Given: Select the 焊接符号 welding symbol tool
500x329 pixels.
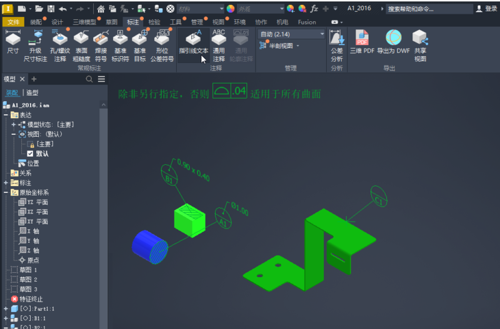Looking at the screenshot, I should pos(101,45).
